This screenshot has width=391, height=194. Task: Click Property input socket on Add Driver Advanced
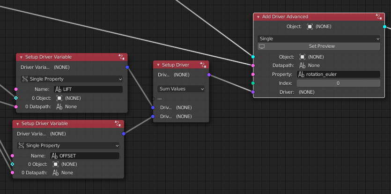pyautogui.click(x=253, y=75)
